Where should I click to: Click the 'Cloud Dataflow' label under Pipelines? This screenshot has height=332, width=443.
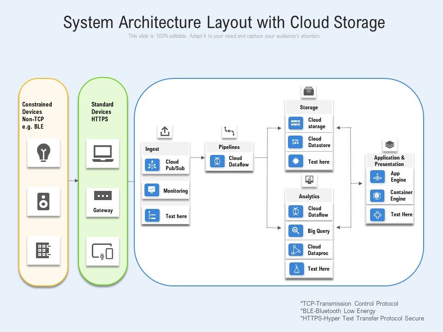239,161
